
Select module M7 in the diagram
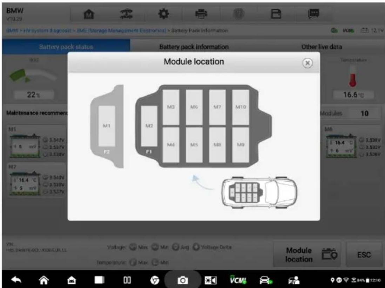coord(217,107)
